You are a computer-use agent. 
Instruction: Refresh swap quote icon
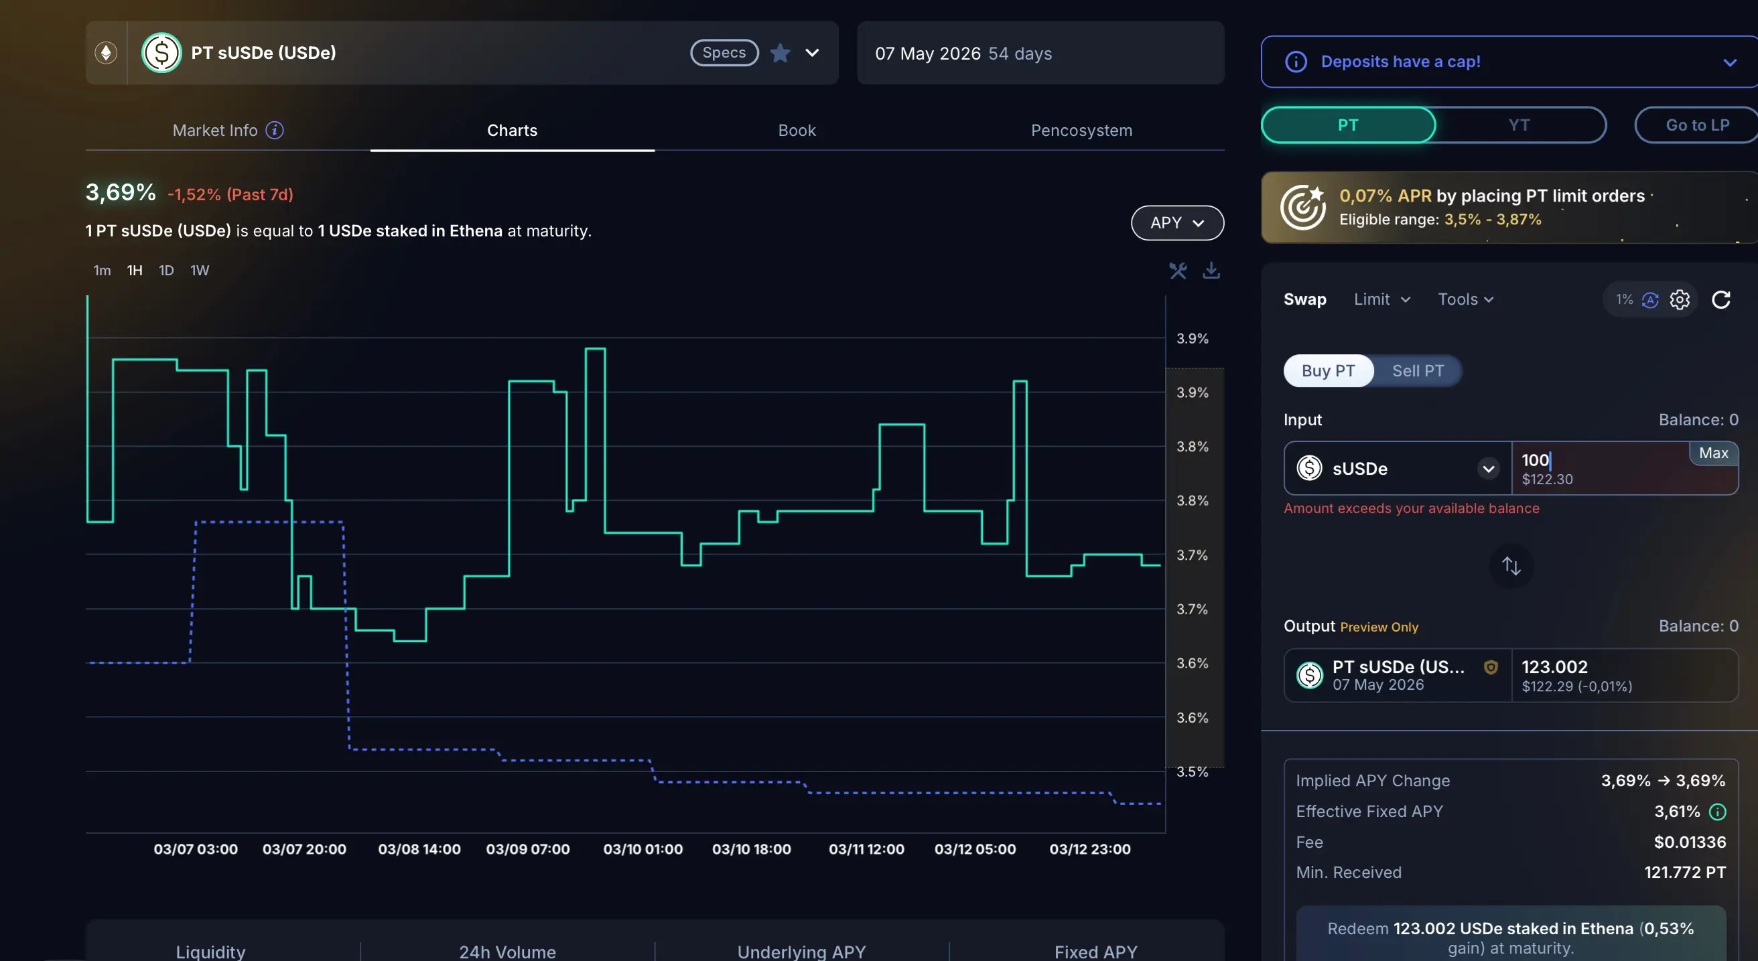[x=1721, y=299]
